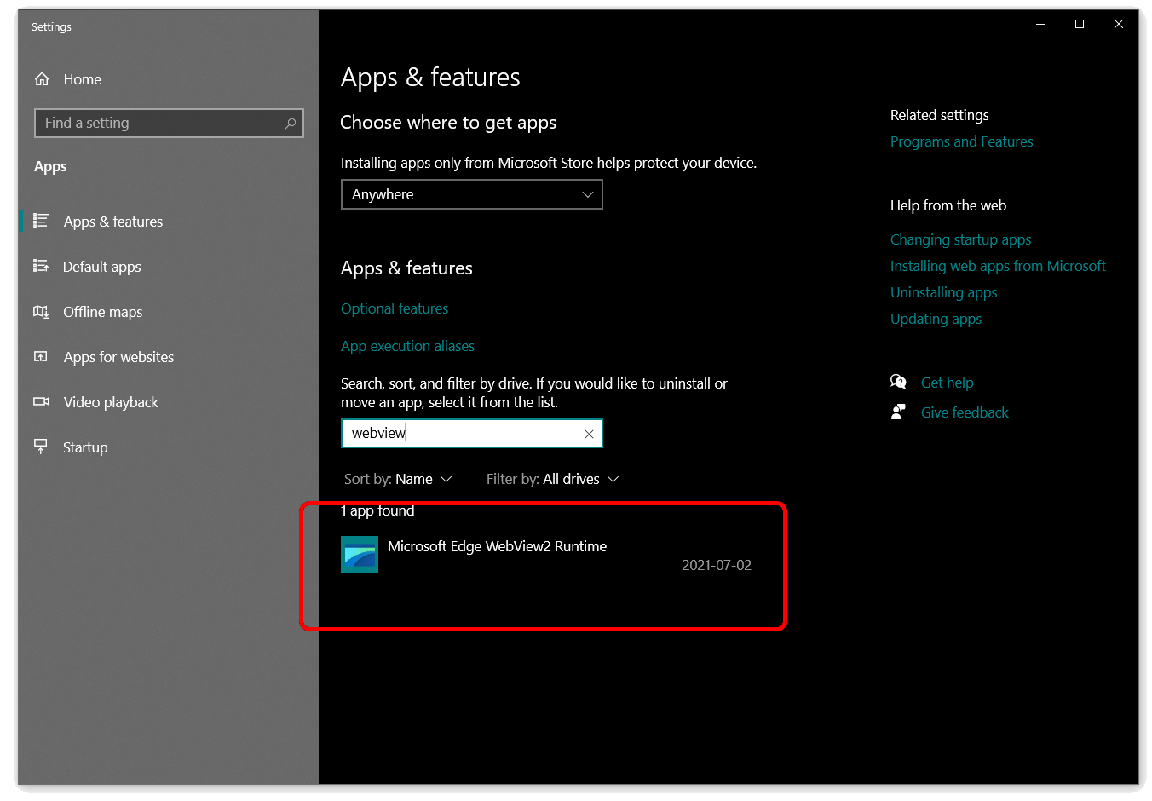Viewport: 1152px width, 801px height.
Task: Select the Video playback camera icon
Action: click(41, 402)
